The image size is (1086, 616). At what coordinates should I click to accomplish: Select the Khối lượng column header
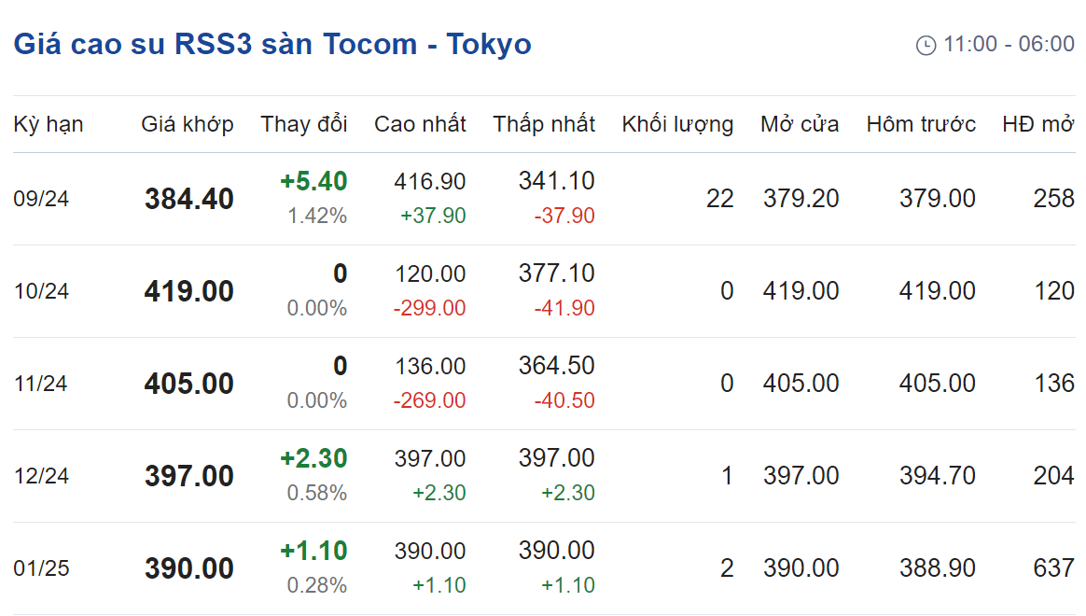(x=677, y=124)
